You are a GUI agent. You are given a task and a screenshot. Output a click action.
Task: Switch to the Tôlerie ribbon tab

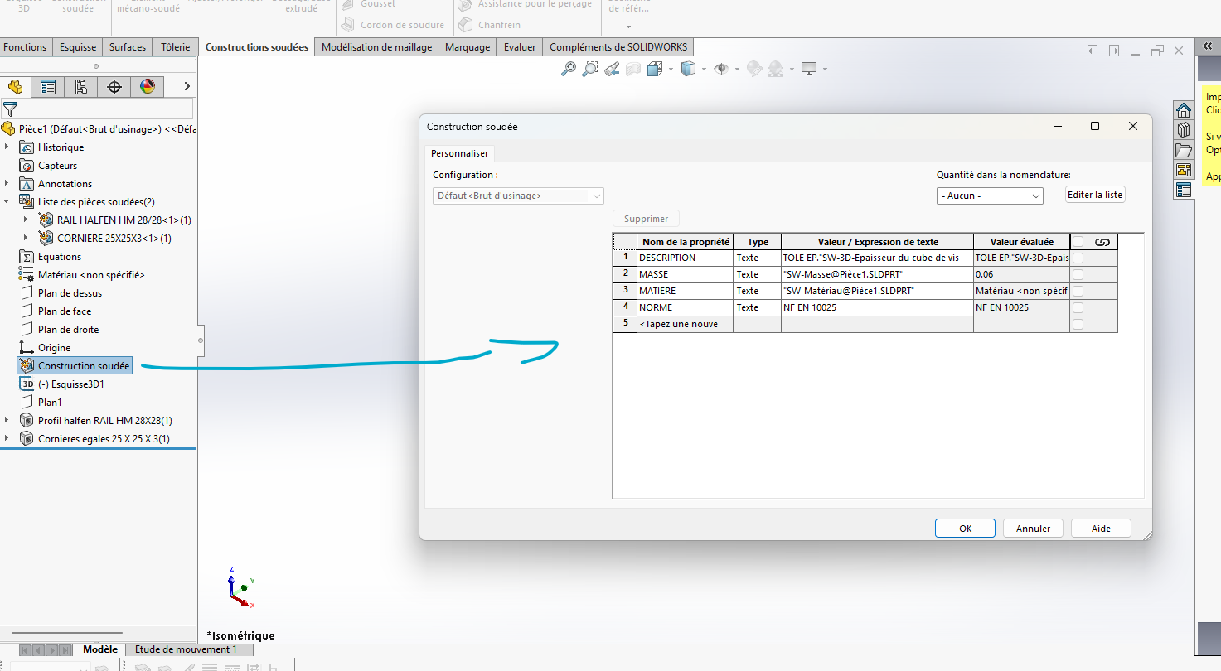(x=175, y=47)
